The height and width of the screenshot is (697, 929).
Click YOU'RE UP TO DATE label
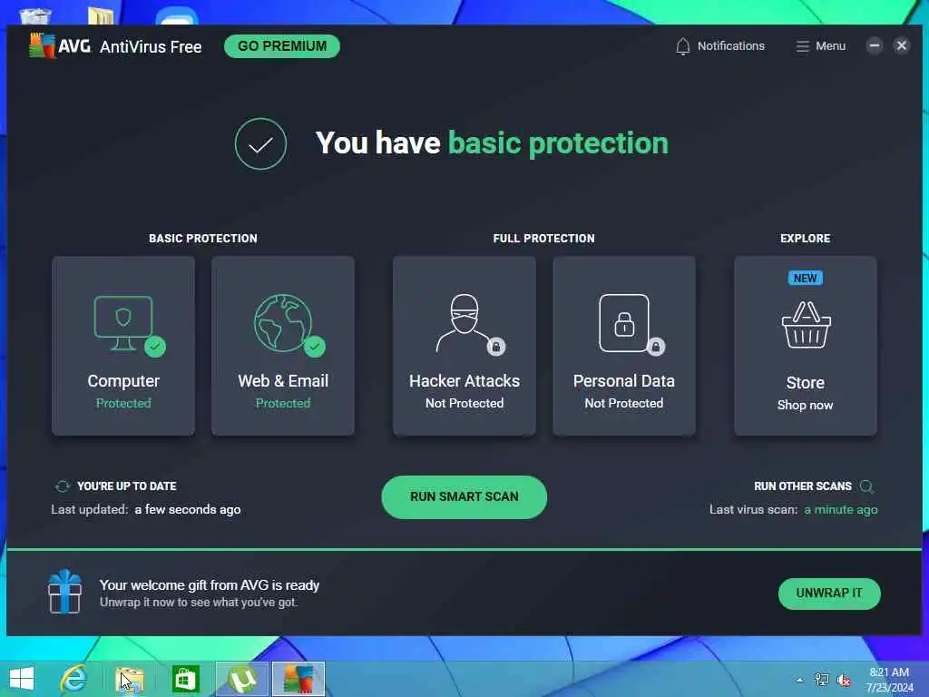[x=127, y=486]
